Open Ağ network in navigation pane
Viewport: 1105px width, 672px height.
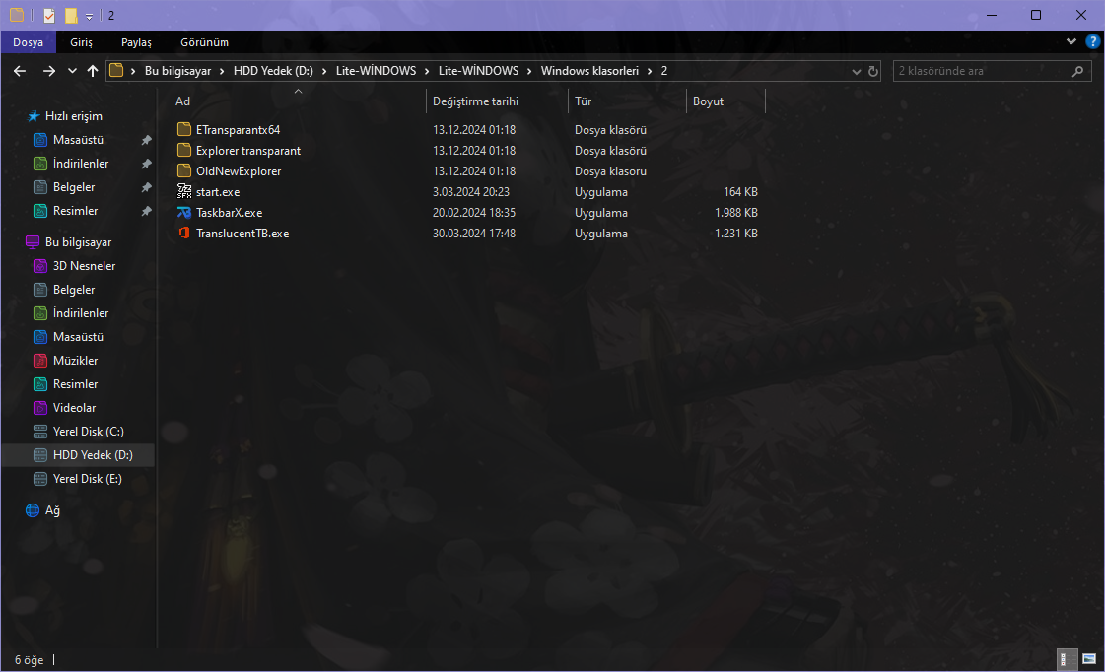[x=52, y=510]
